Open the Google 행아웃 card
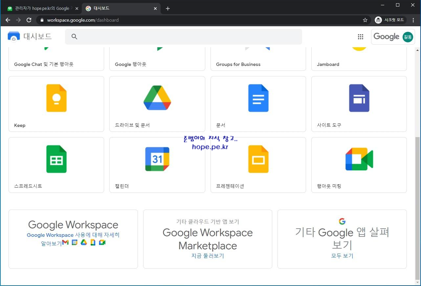421x286 pixels. (x=157, y=59)
